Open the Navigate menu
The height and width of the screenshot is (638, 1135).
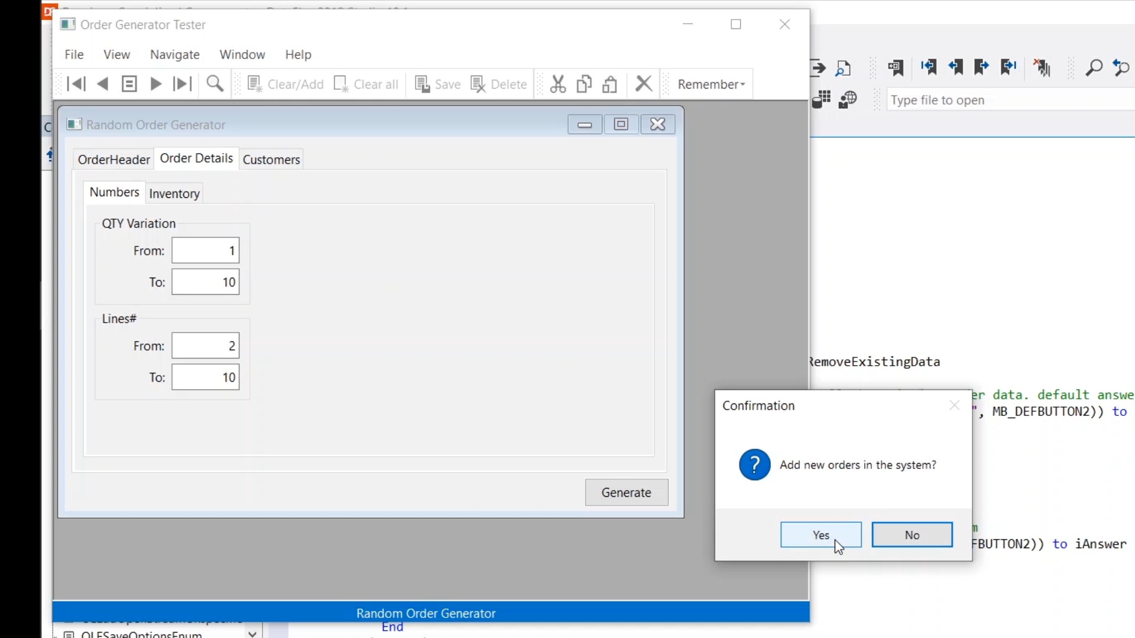174,54
